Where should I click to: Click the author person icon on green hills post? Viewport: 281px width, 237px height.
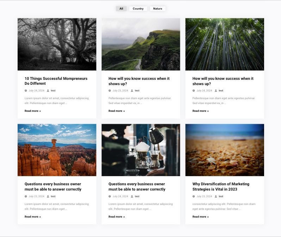(x=132, y=91)
